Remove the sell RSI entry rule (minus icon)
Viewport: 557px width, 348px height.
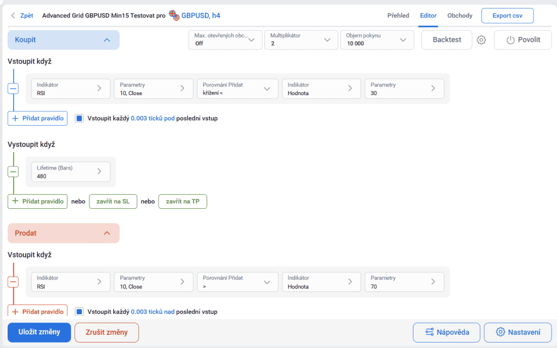(x=13, y=282)
